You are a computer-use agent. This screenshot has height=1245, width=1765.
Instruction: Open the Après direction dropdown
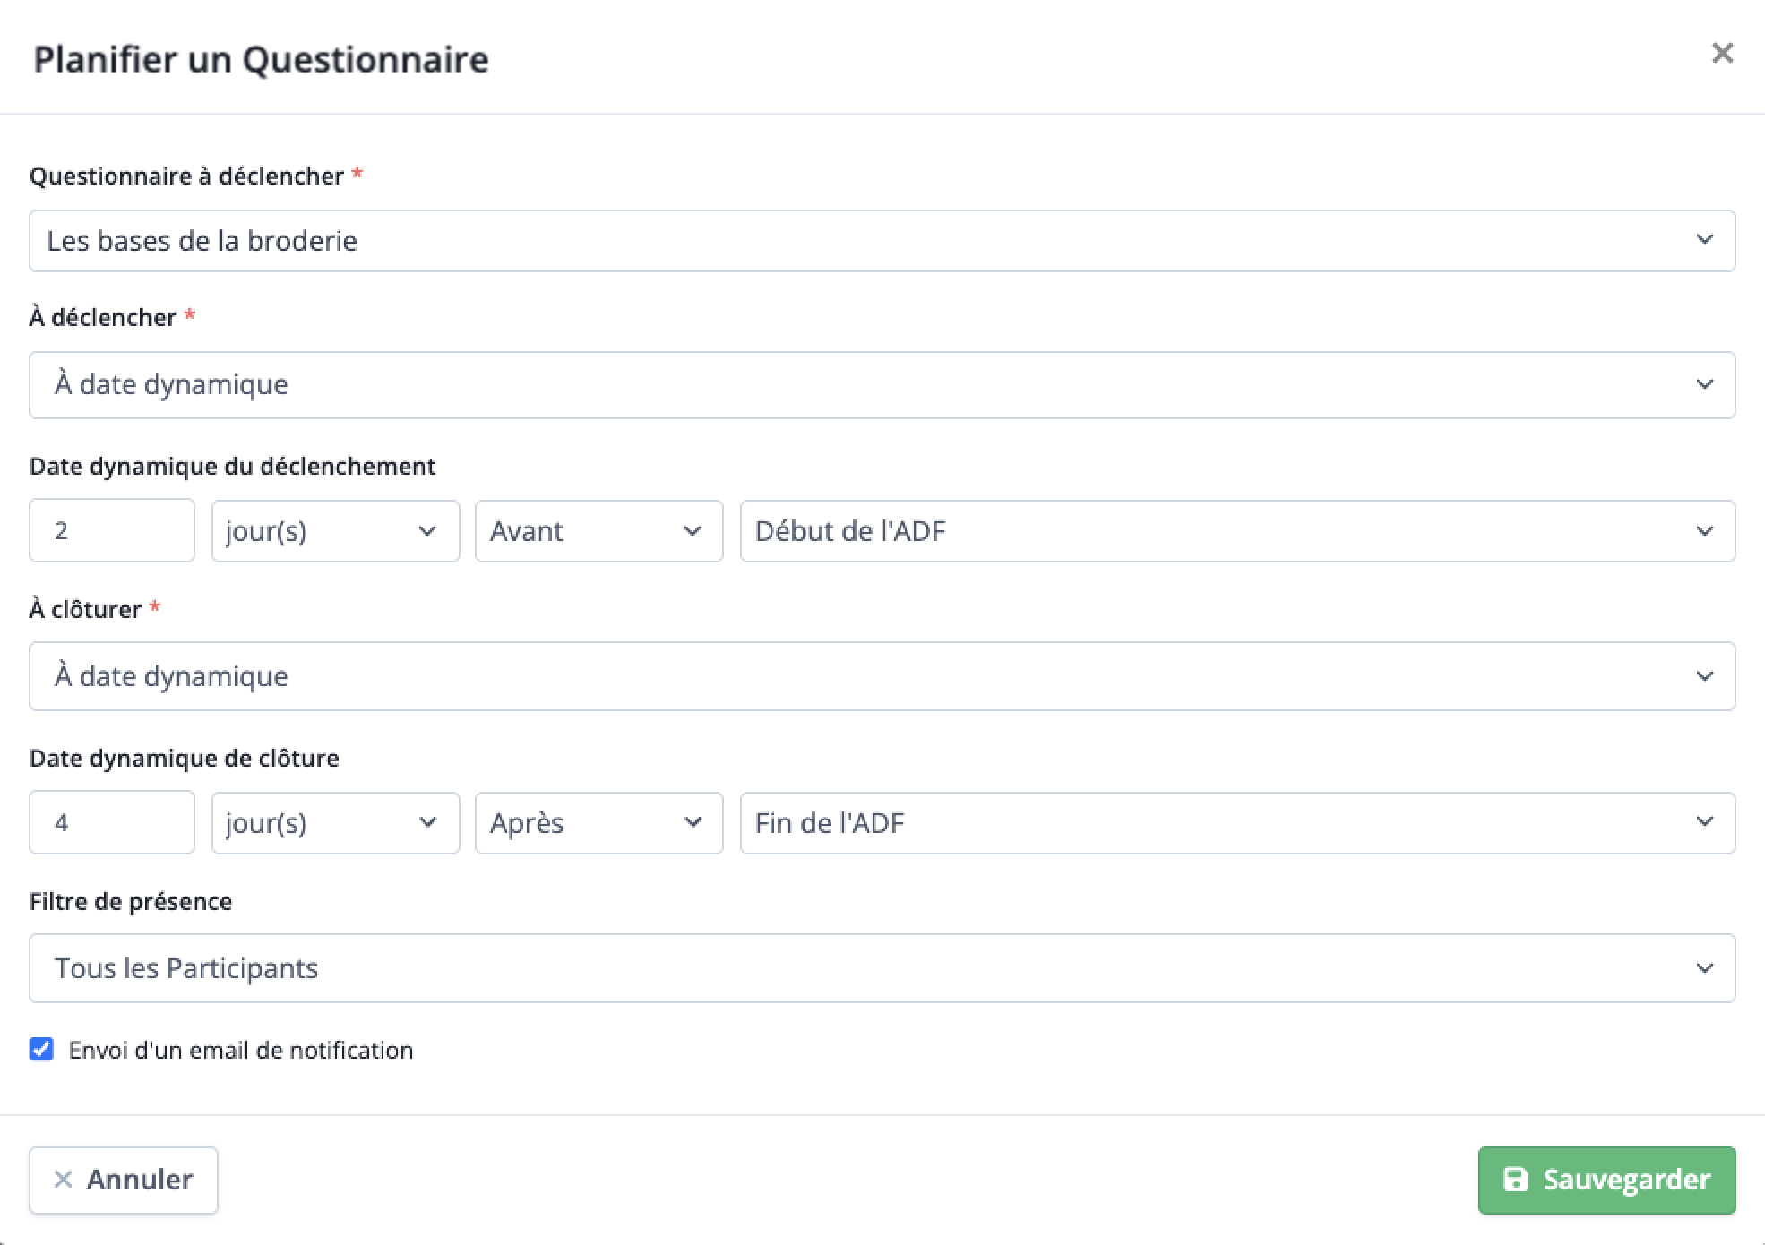598,823
